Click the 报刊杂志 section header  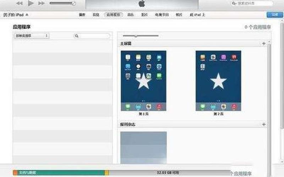[x=128, y=125]
